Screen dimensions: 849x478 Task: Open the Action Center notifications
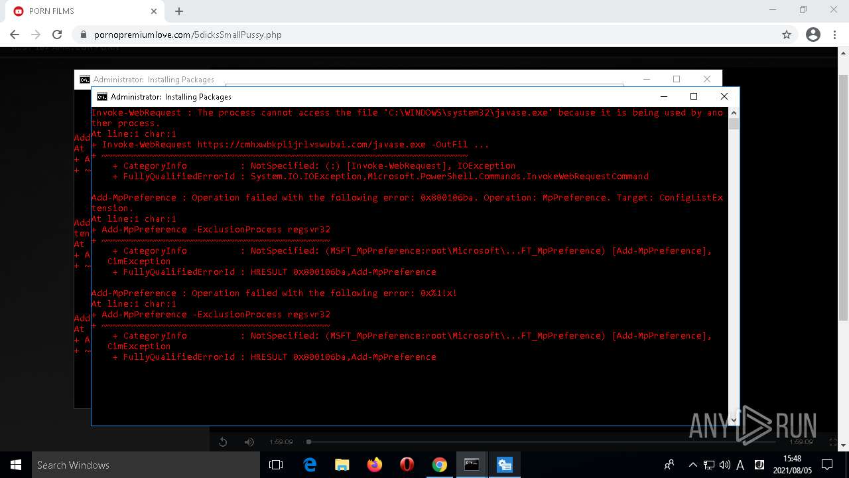pyautogui.click(x=827, y=465)
